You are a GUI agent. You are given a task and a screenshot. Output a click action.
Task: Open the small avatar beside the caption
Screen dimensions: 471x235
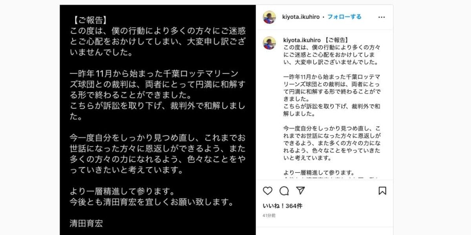click(x=269, y=43)
